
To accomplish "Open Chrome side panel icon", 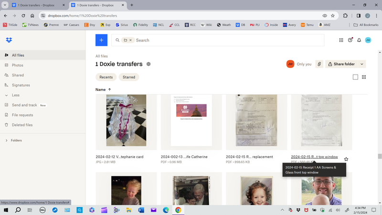I will pyautogui.click(x=359, y=16).
